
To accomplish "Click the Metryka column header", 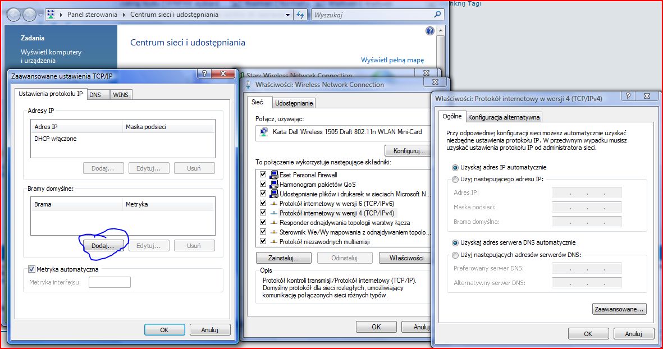I will pyautogui.click(x=169, y=204).
